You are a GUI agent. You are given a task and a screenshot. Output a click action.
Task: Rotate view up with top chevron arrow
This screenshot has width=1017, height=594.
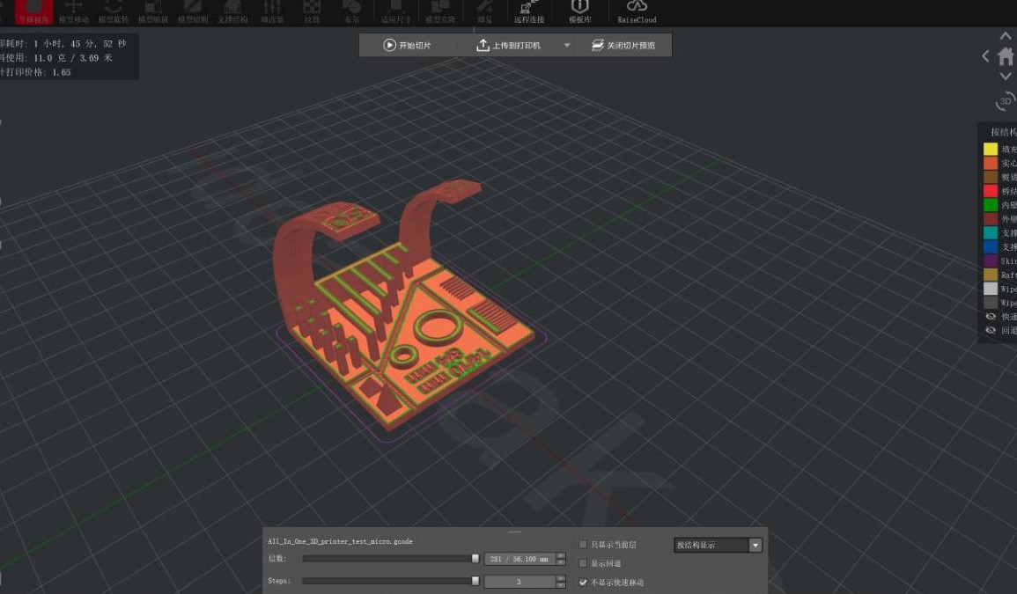click(1006, 36)
